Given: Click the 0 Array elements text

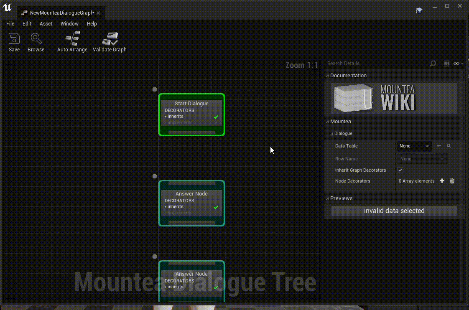Looking at the screenshot, I should [416, 181].
